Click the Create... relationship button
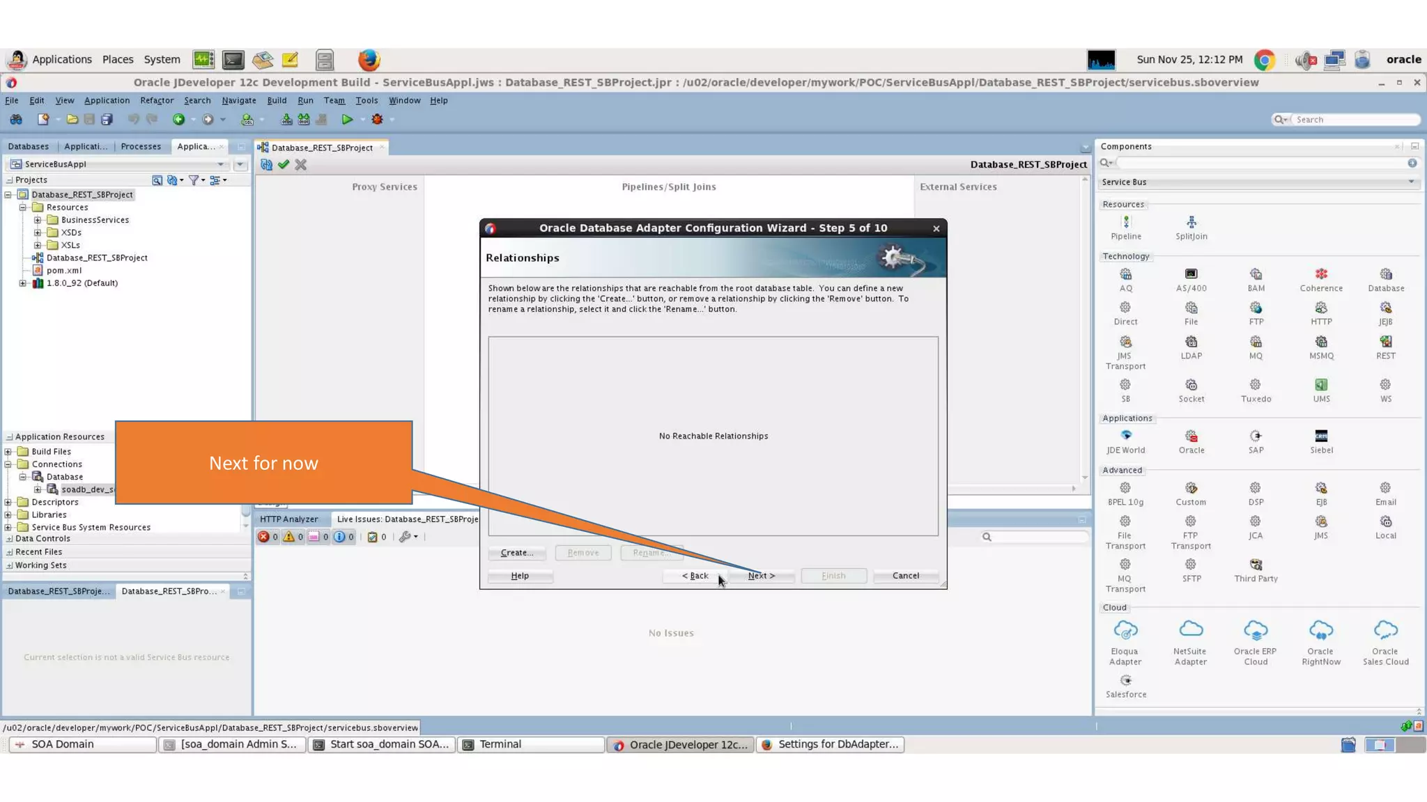 (x=516, y=553)
